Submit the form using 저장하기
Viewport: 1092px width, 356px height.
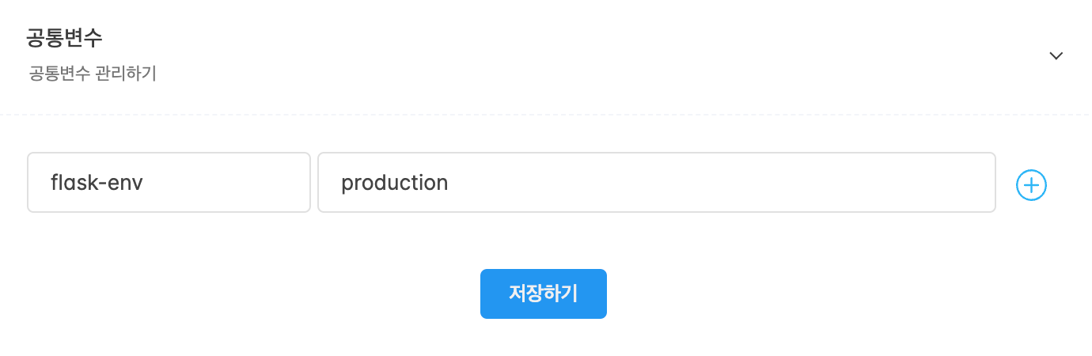click(543, 294)
